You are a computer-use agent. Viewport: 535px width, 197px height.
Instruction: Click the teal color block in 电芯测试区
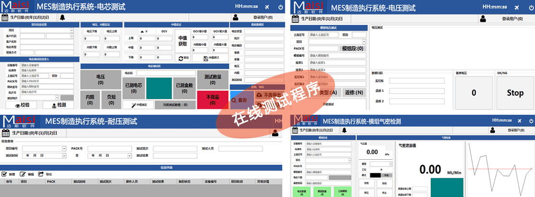pyautogui.click(x=158, y=85)
